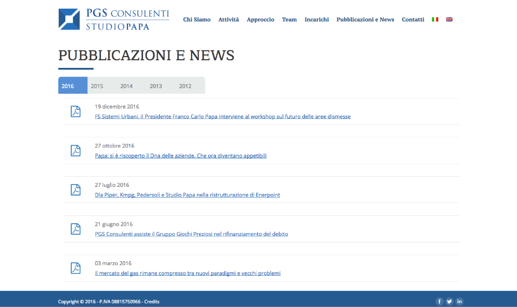Viewport: 517px width, 307px height.
Task: Open the FS Sistemi Urbani article link
Action: [222, 116]
